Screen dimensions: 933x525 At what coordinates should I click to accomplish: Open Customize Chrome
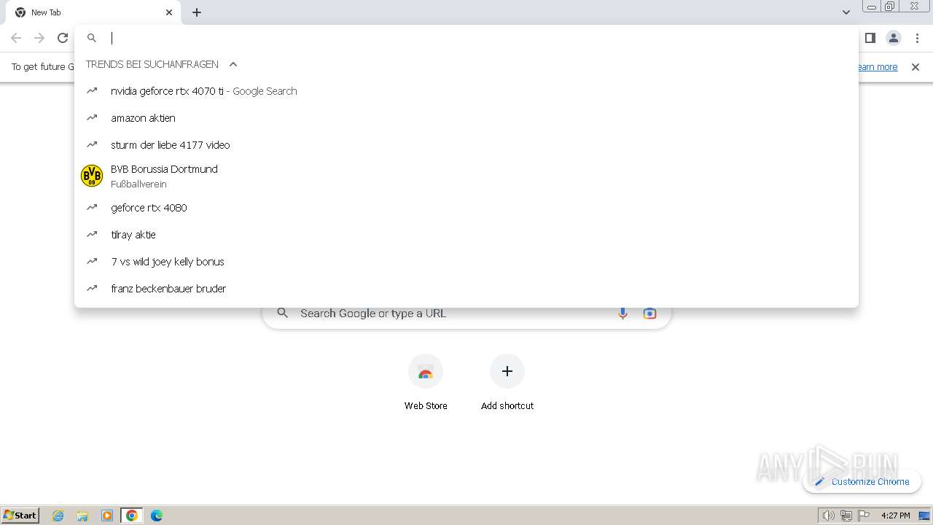pos(862,481)
